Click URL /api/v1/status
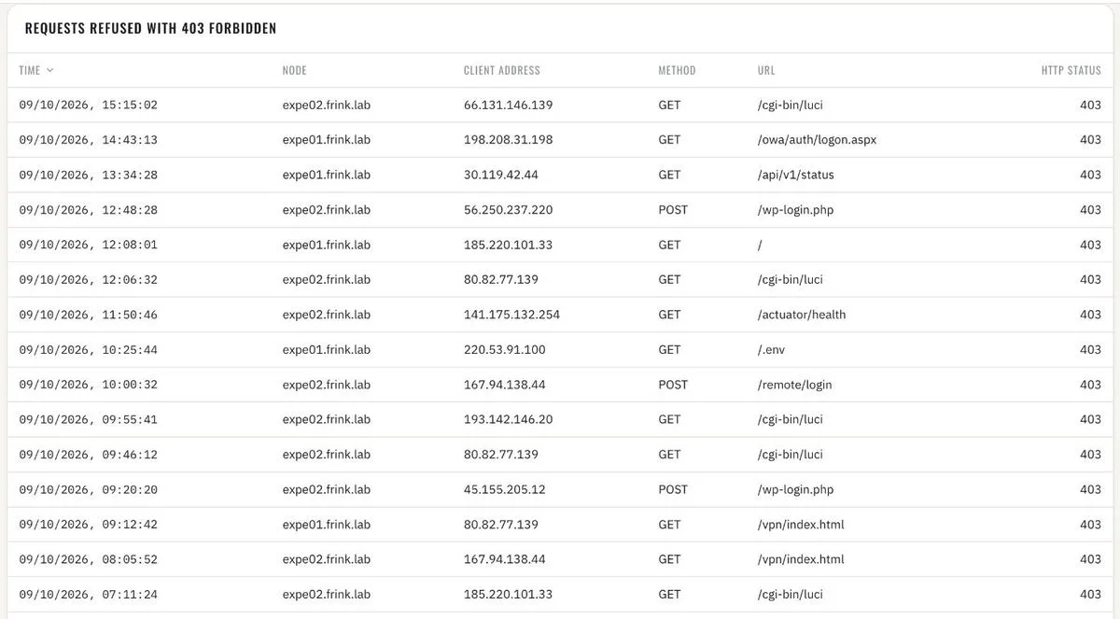Image resolution: width=1120 pixels, height=619 pixels. (x=796, y=175)
